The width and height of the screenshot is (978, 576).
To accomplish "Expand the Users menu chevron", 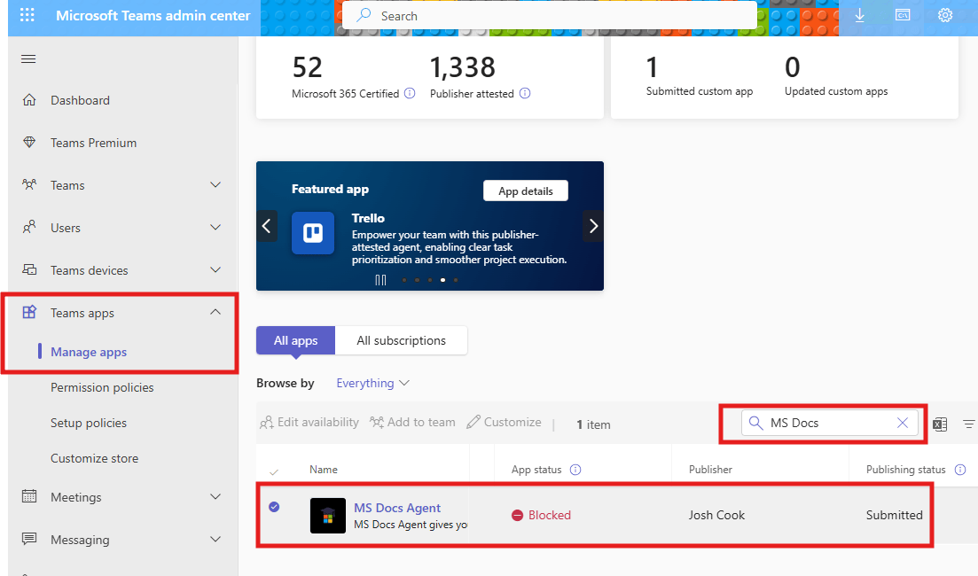I will [x=215, y=227].
